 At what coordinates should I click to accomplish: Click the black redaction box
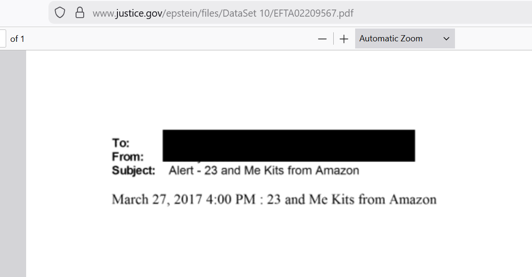289,145
